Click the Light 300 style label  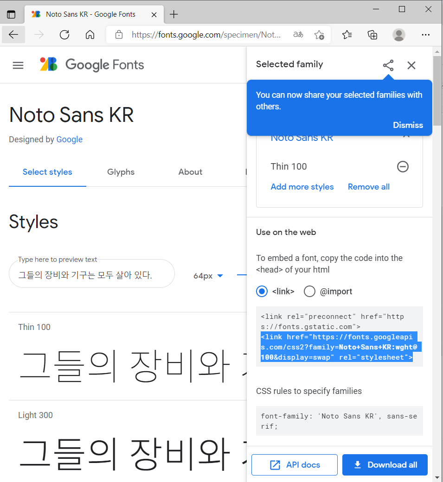pyautogui.click(x=35, y=415)
